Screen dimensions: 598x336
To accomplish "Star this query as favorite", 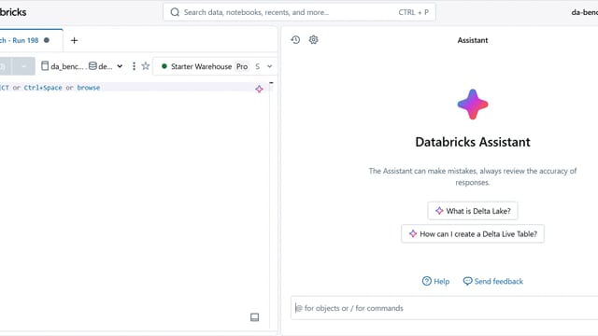I will (x=146, y=66).
